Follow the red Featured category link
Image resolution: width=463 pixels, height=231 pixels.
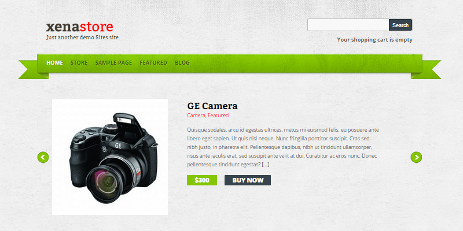(x=218, y=115)
